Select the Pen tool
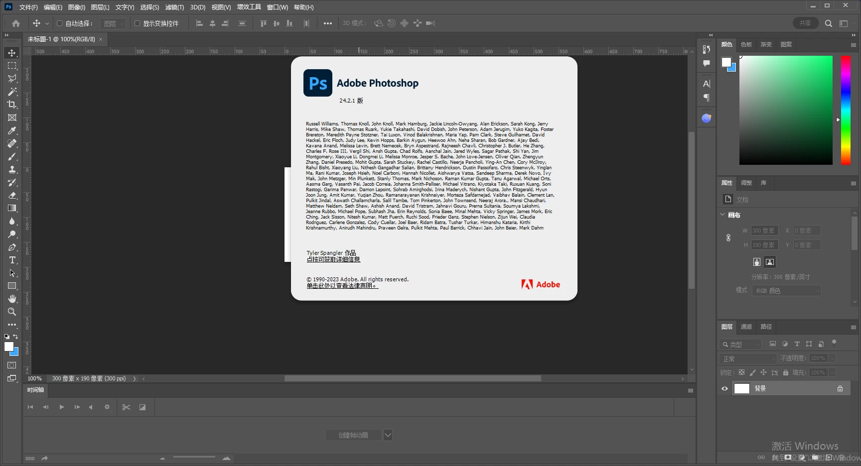This screenshot has height=466, width=861. click(12, 247)
